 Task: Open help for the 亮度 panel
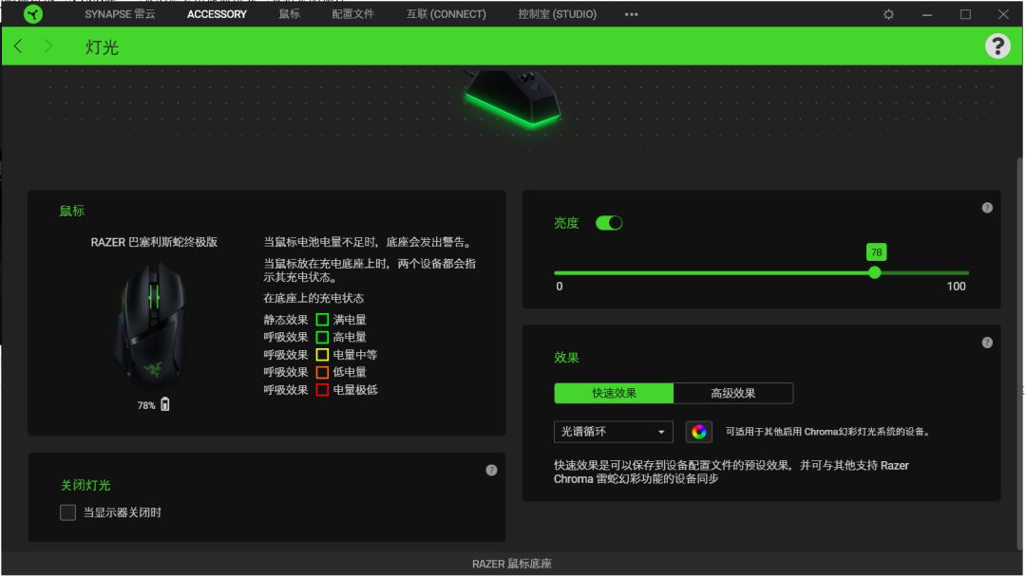[x=987, y=208]
